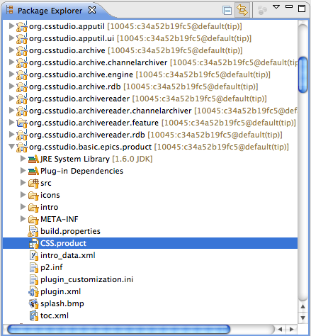Click horizontal scrollbar left arrow
The height and width of the screenshot is (336, 311).
coord(280,329)
